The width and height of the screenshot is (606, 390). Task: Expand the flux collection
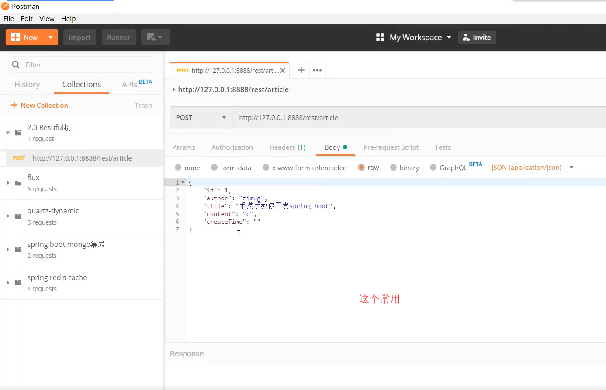click(8, 183)
